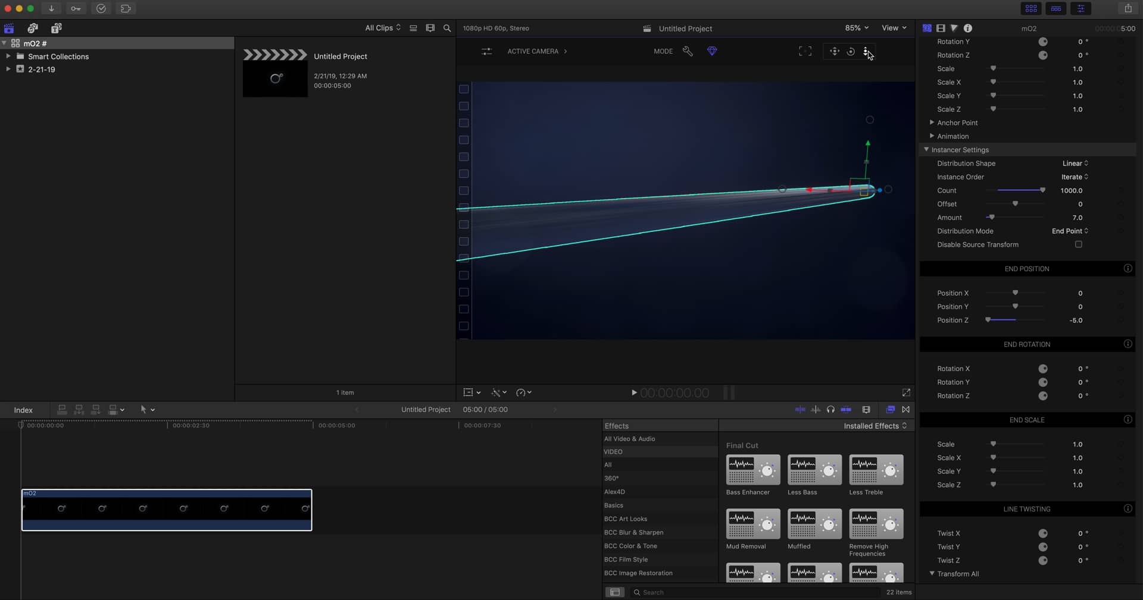Open the All Clips filter dropdown
This screenshot has width=1143, height=600.
pos(383,28)
